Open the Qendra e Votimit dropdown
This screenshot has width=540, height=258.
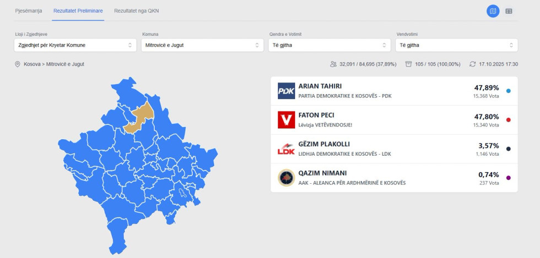330,45
